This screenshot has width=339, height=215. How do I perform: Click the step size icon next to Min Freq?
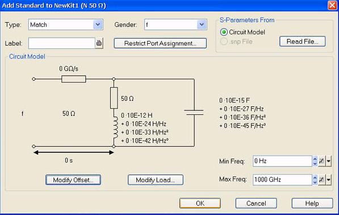click(x=322, y=161)
